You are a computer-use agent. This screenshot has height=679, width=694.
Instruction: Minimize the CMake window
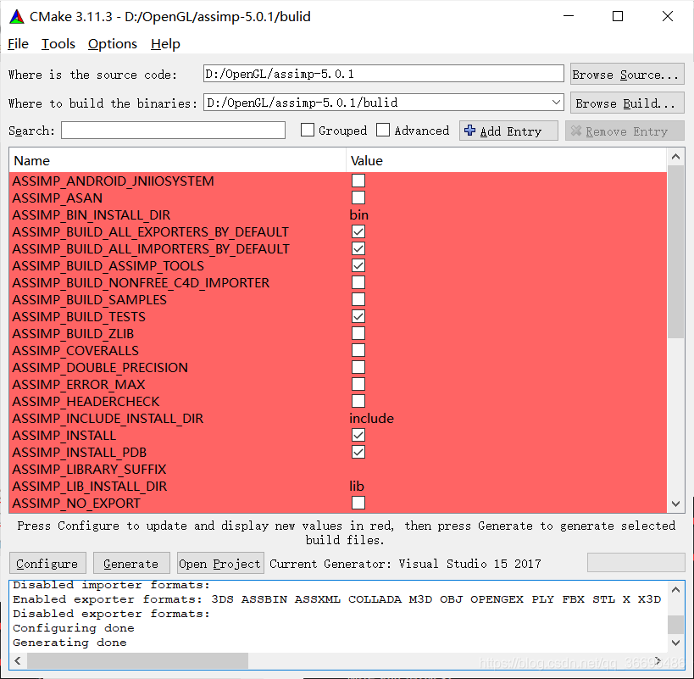click(x=569, y=16)
